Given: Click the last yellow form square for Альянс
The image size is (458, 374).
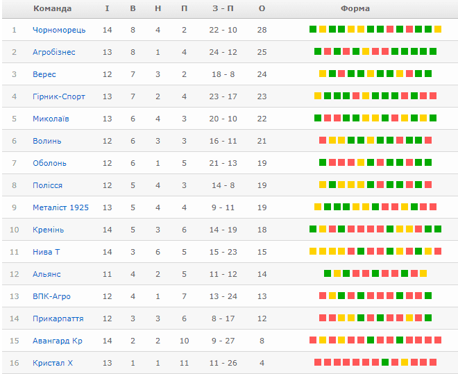Looking at the screenshot, I should click(423, 273).
